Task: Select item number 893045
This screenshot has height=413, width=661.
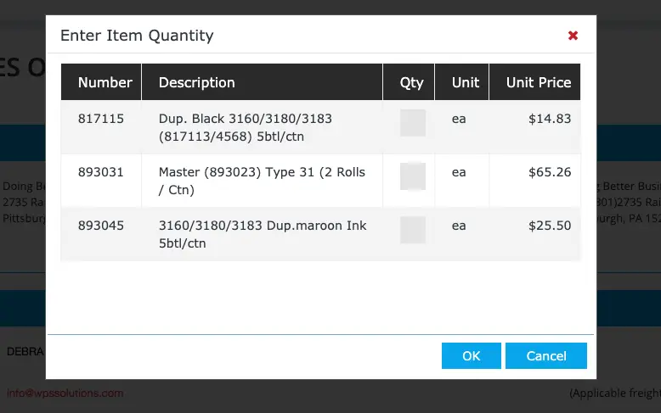Action: tap(100, 226)
